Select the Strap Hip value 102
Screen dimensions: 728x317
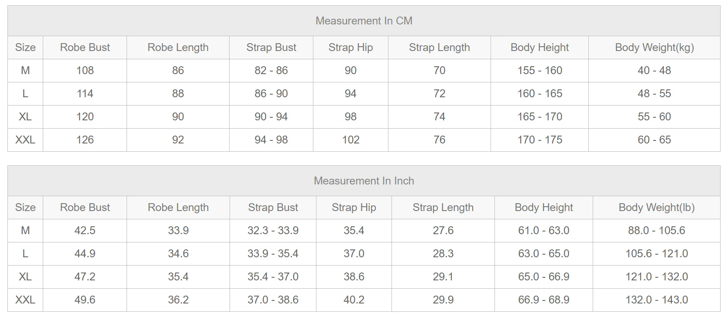coord(350,140)
